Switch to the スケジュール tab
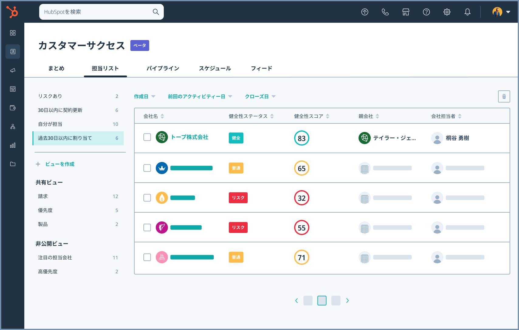519x330 pixels. pos(215,68)
